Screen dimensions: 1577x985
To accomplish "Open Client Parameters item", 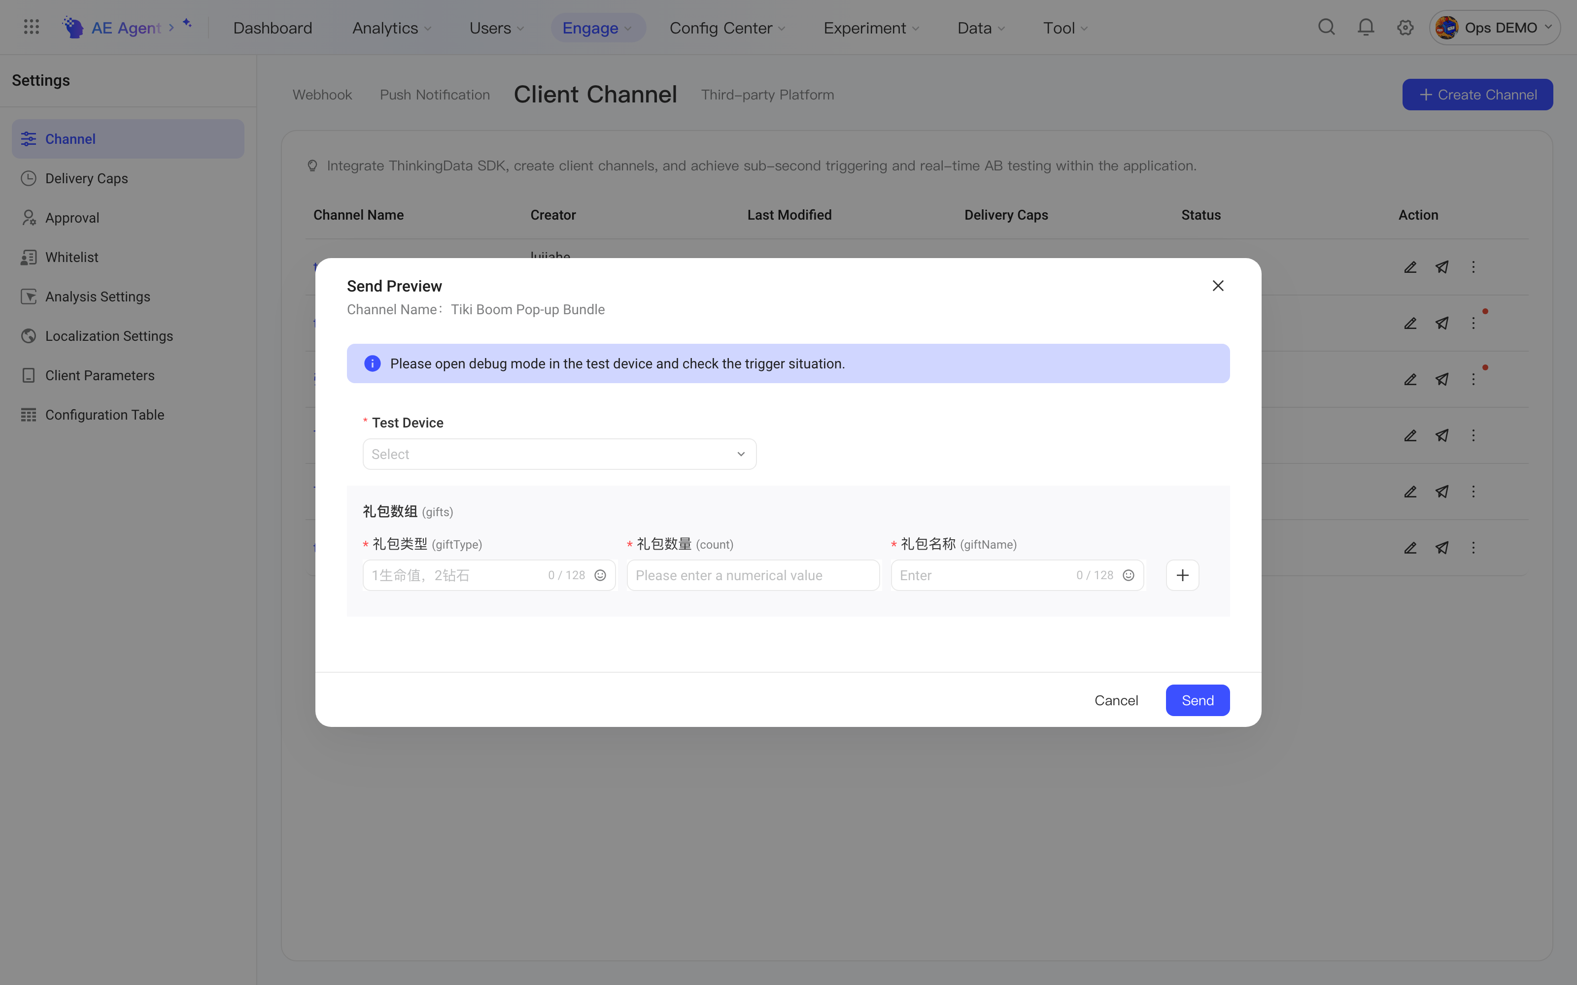I will (128, 375).
